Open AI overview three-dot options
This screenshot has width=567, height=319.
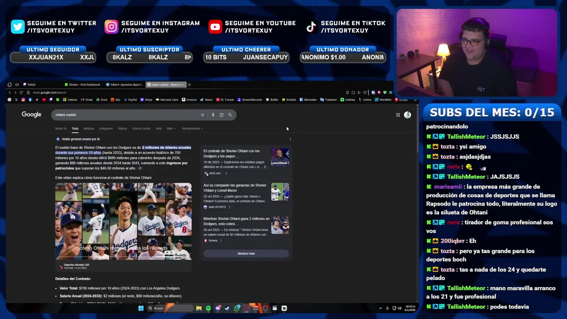point(290,139)
